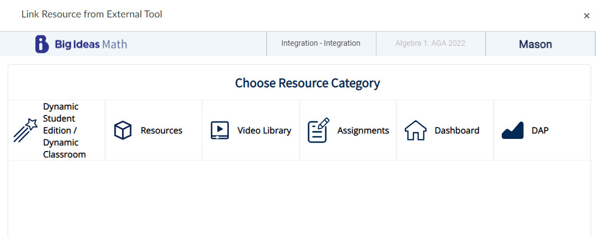The width and height of the screenshot is (596, 237).
Task: Click the Link Resource from External Tool title
Action: 92,14
